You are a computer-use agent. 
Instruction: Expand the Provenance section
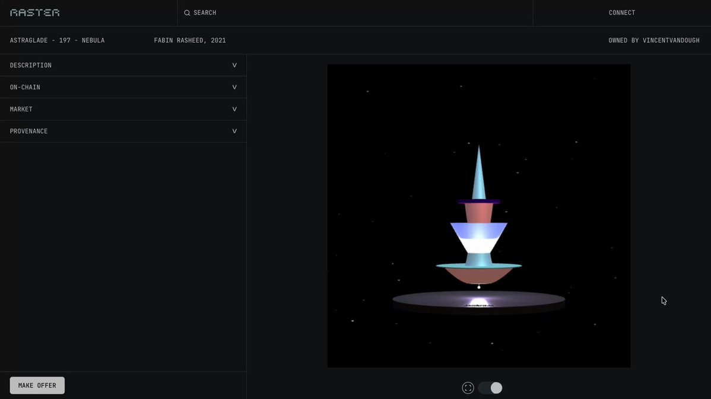click(123, 132)
